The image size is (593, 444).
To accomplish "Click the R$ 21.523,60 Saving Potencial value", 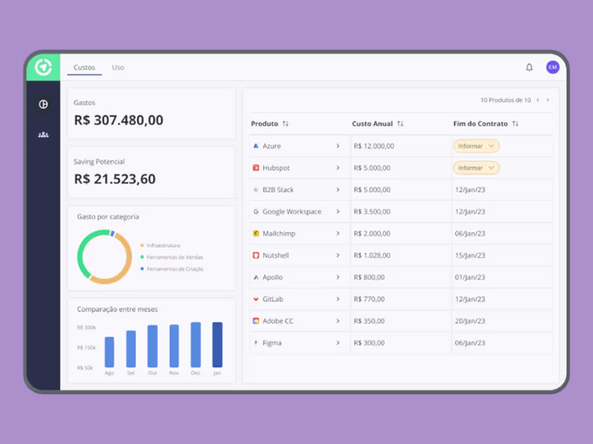I will 115,179.
